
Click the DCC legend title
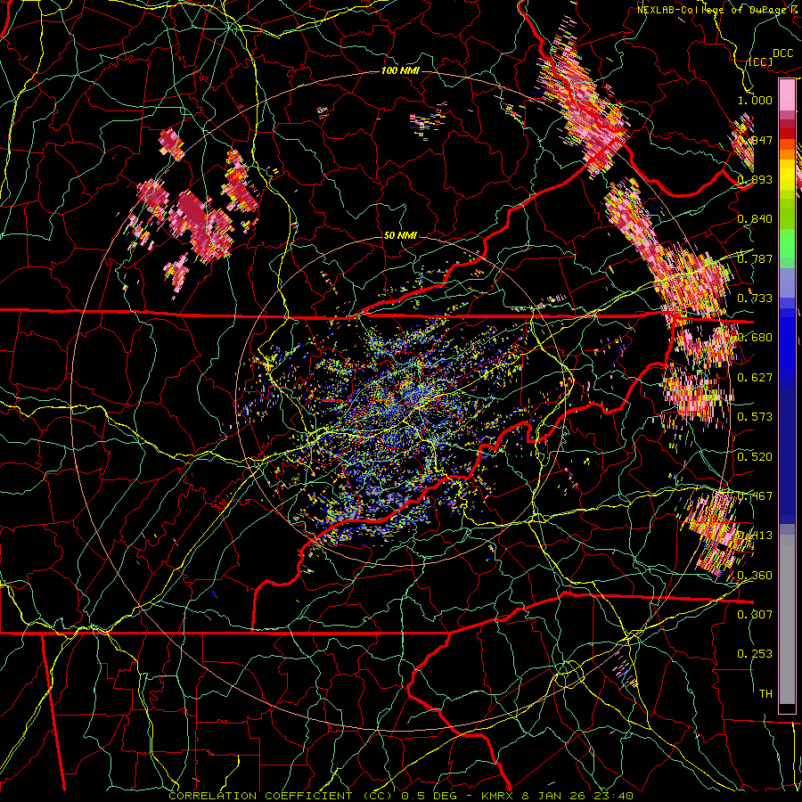tap(783, 53)
